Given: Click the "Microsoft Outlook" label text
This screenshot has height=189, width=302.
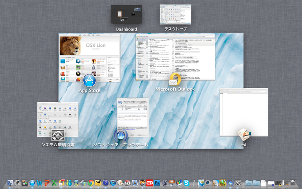Looking at the screenshot, I should coord(175,89).
